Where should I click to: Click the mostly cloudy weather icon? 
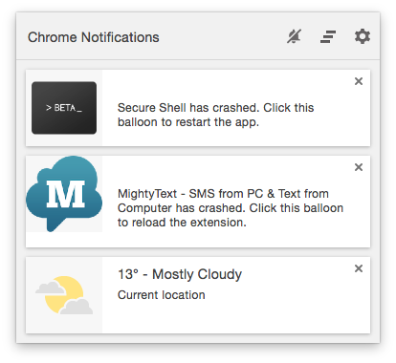tap(64, 295)
